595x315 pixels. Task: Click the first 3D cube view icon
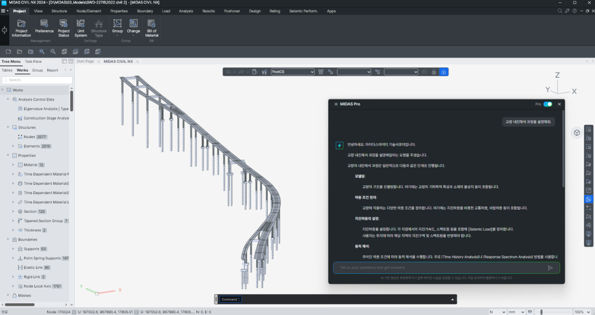(64, 52)
